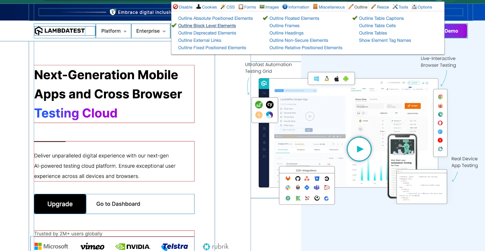Select the Outline tab

click(x=358, y=7)
